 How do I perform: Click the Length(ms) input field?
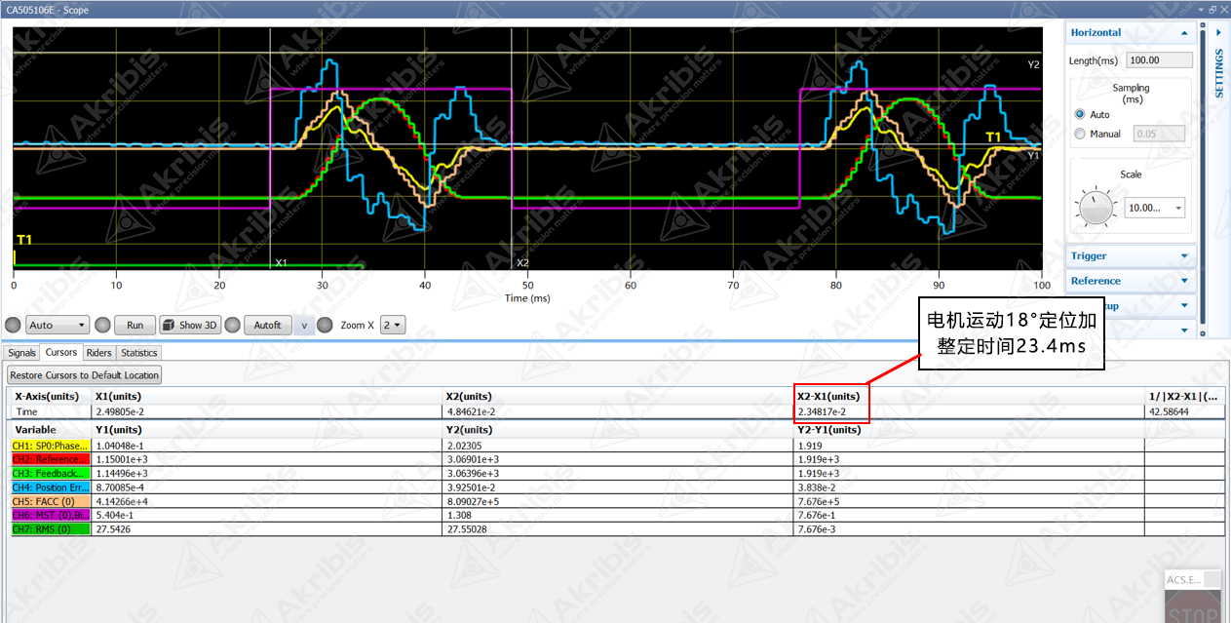click(x=1159, y=60)
